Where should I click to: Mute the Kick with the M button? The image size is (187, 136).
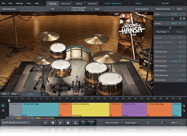pyautogui.click(x=184, y=18)
